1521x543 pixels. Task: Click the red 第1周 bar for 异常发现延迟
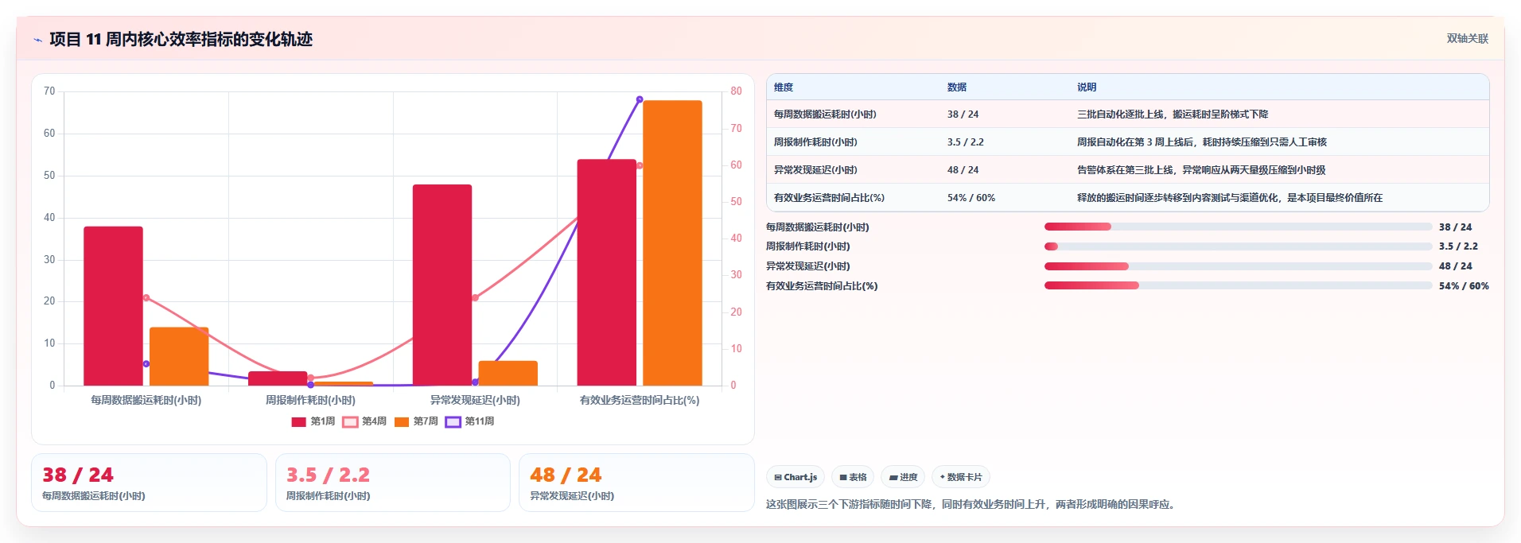tap(442, 285)
